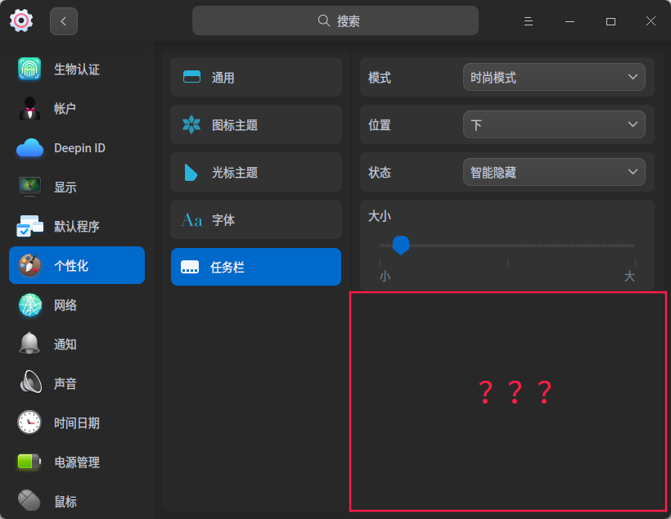Open Deepin ID text entry
The image size is (671, 519).
[79, 148]
